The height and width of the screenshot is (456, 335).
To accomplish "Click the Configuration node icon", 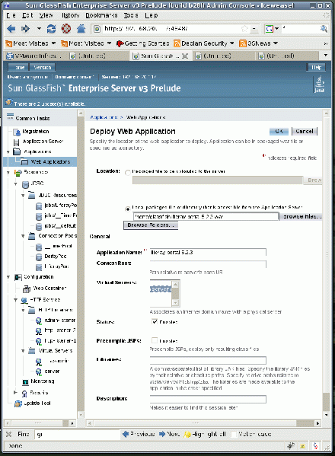I will [x=18, y=277].
